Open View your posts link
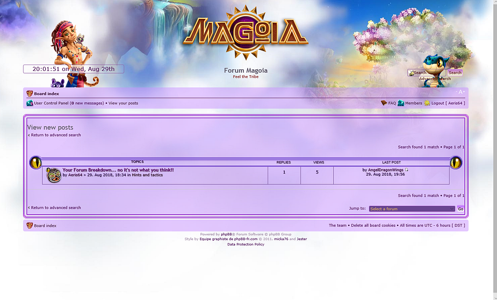The width and height of the screenshot is (497, 300). click(123, 103)
